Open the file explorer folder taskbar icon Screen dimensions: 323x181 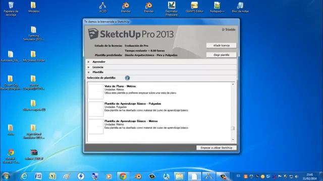[x=180, y=176]
